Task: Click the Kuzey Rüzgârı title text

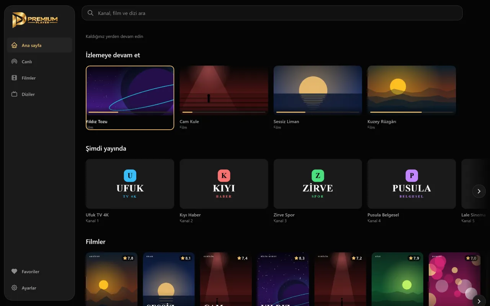Action: (x=382, y=122)
